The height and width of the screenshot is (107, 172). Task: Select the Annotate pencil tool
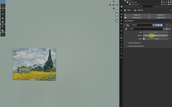click(x=3, y=26)
